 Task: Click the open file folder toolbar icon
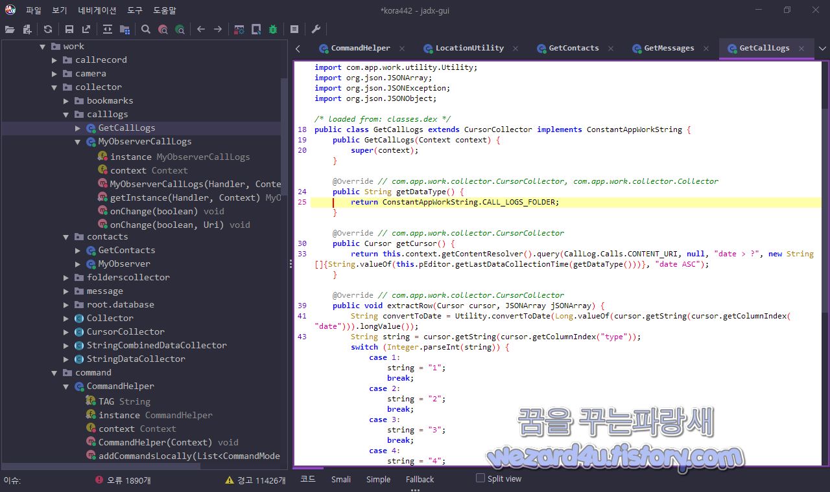click(10, 29)
